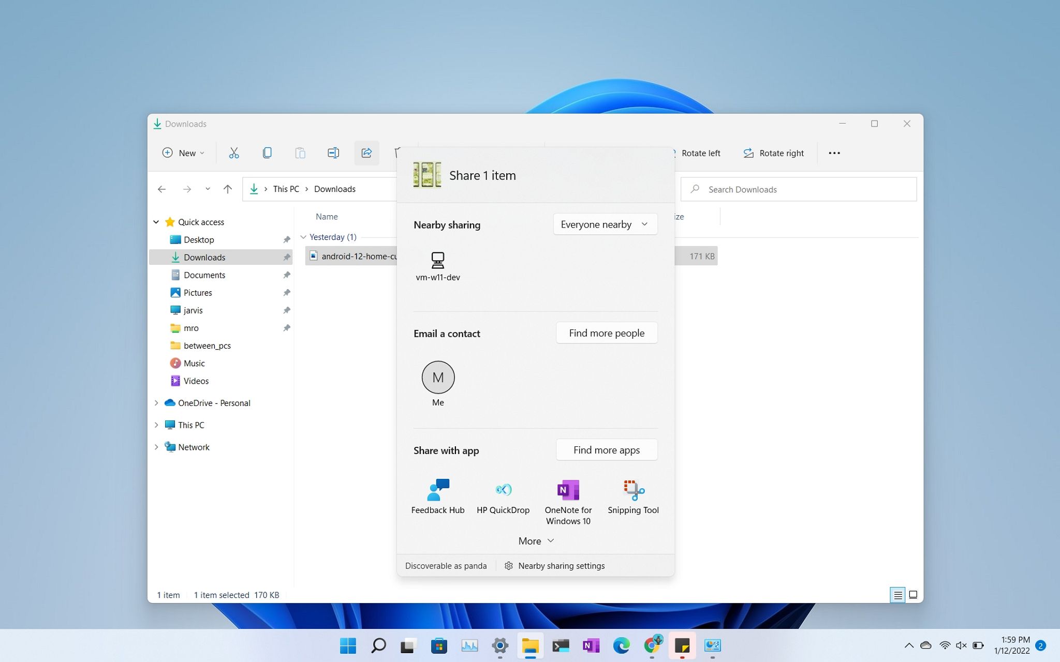Expand the Network tree node
Image resolution: width=1060 pixels, height=662 pixels.
156,447
